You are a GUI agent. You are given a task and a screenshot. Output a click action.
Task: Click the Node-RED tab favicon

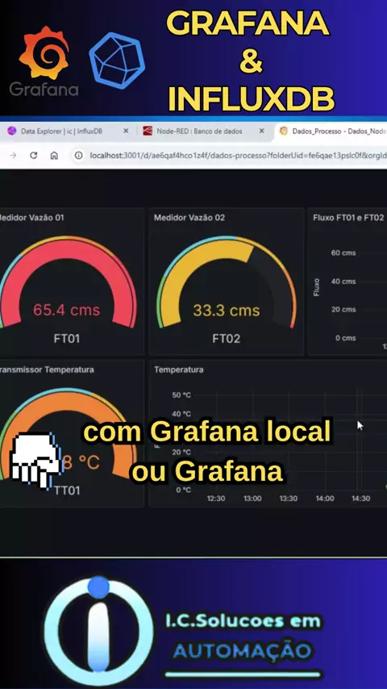click(148, 131)
